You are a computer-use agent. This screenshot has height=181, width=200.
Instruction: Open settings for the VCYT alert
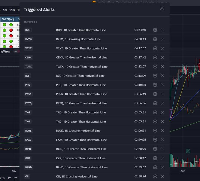pos(155,48)
